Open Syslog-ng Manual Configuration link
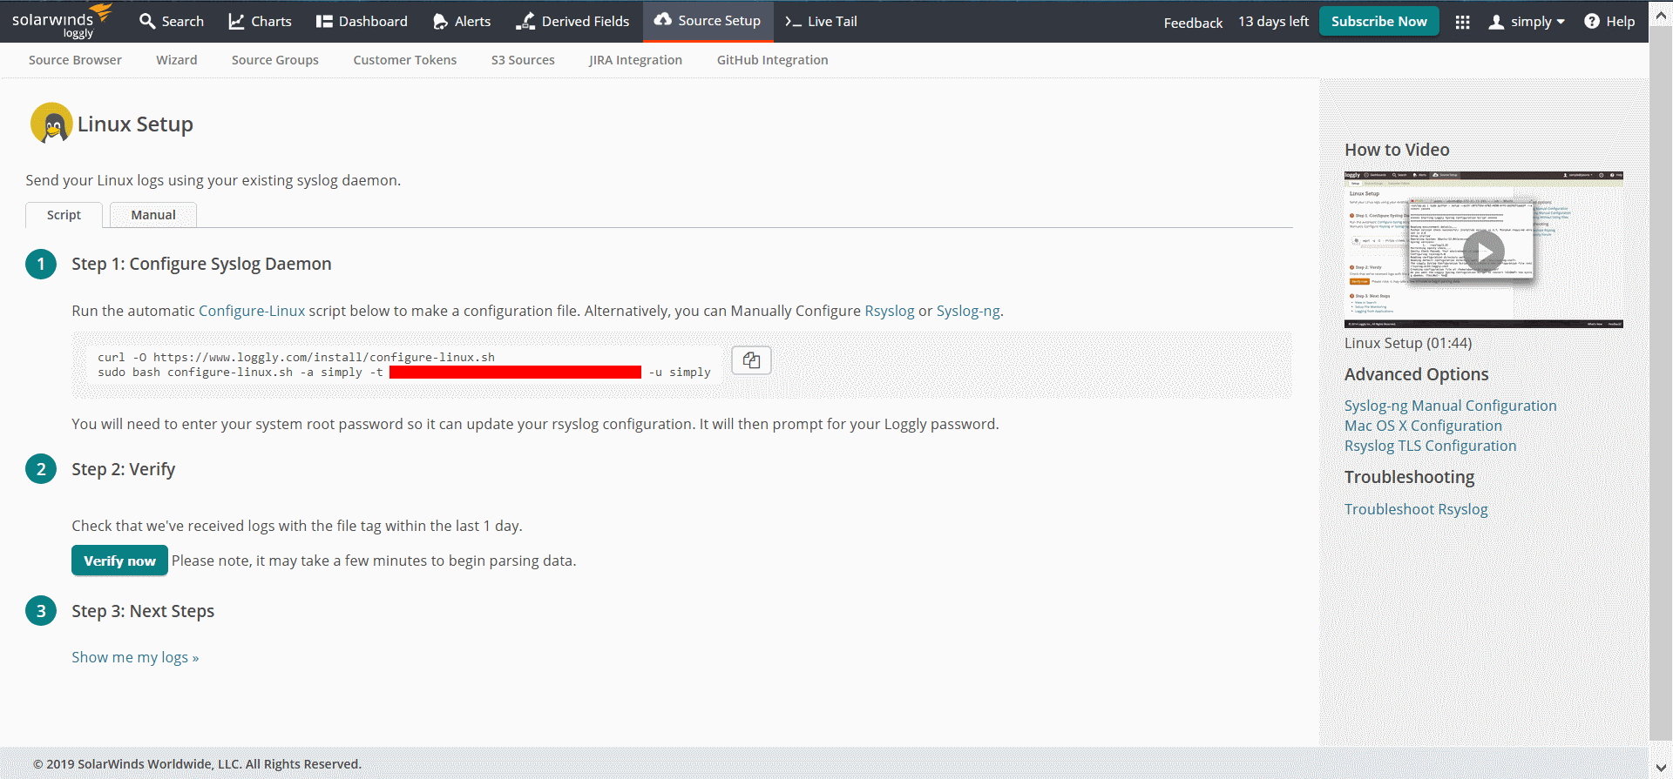 1450,406
